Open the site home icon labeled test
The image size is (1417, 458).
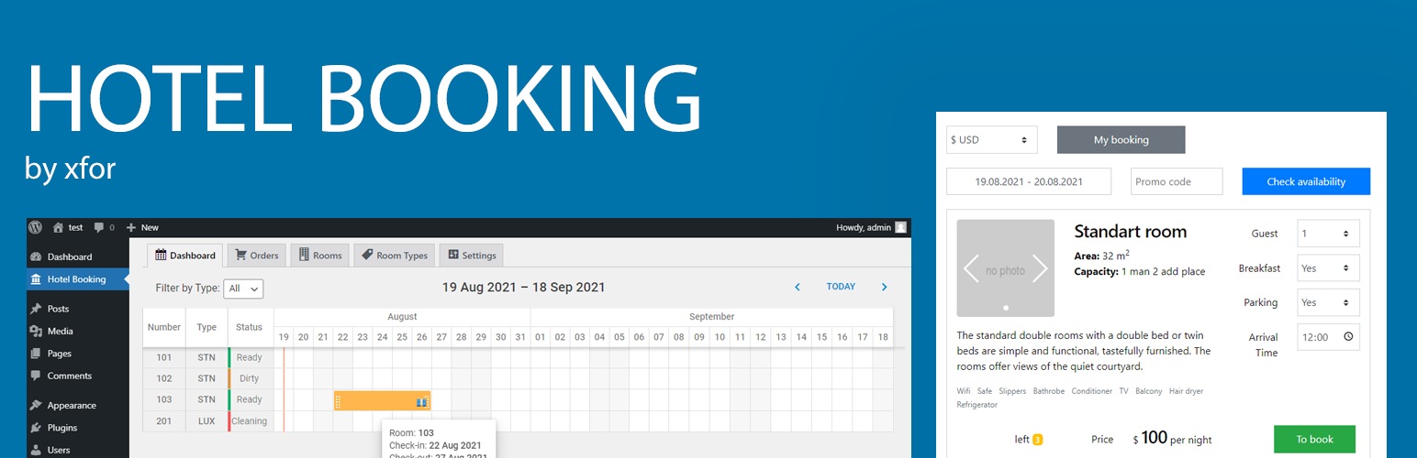59,227
